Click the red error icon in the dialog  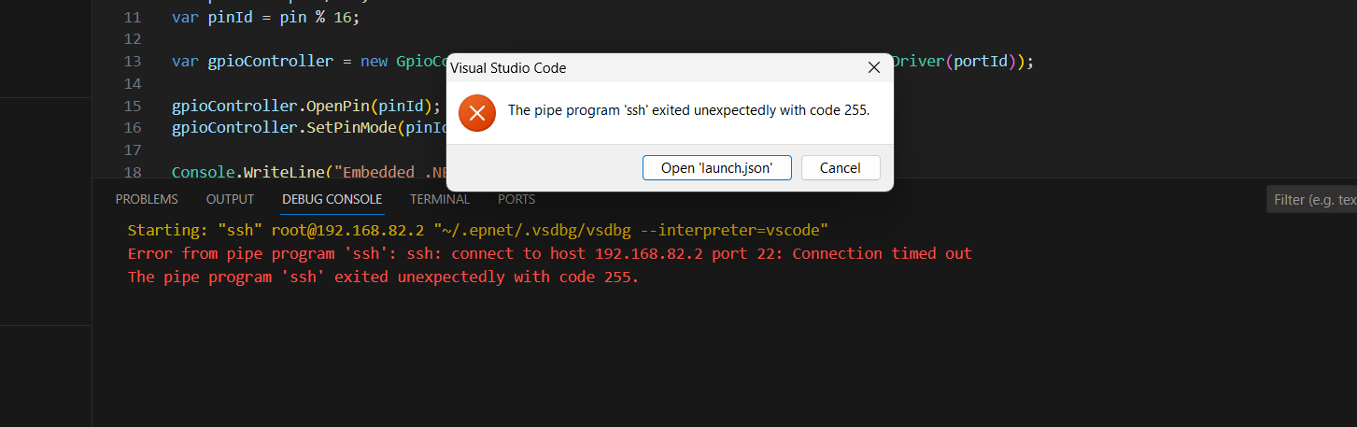tap(477, 113)
